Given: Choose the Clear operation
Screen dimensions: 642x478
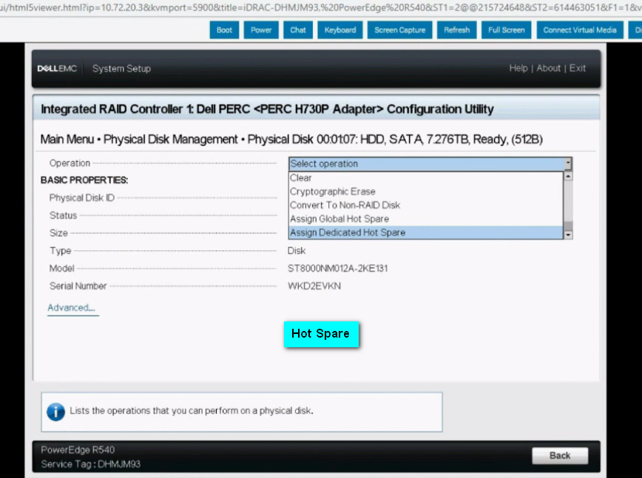Looking at the screenshot, I should (x=426, y=178).
